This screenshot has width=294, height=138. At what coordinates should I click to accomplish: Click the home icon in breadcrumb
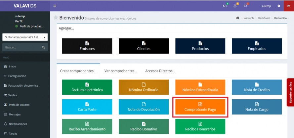pyautogui.click(x=237, y=18)
